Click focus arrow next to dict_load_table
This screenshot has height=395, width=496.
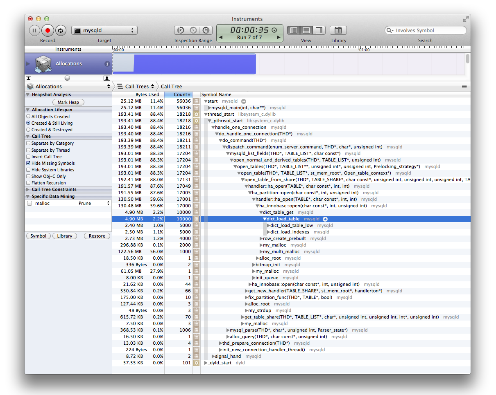coord(325,219)
